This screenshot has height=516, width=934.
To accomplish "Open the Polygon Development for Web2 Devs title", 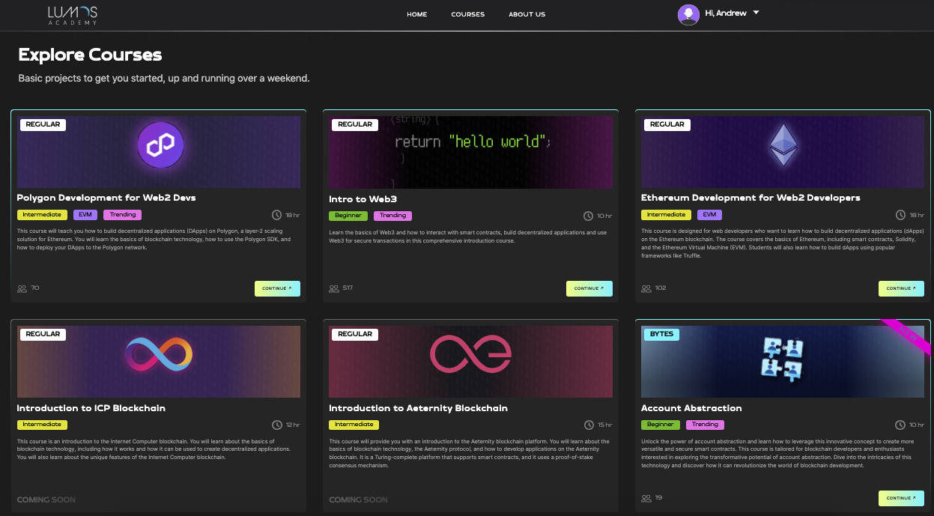I will click(x=106, y=198).
